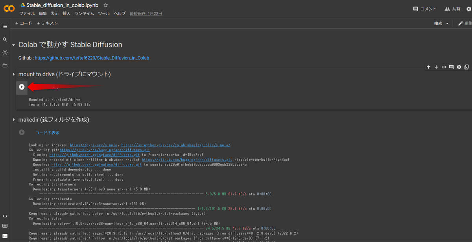Expand the makedir section
This screenshot has width=472, height=242.
pos(14,119)
